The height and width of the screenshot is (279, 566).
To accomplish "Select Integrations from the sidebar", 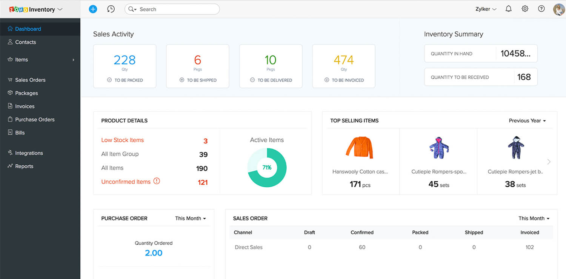I will (29, 153).
